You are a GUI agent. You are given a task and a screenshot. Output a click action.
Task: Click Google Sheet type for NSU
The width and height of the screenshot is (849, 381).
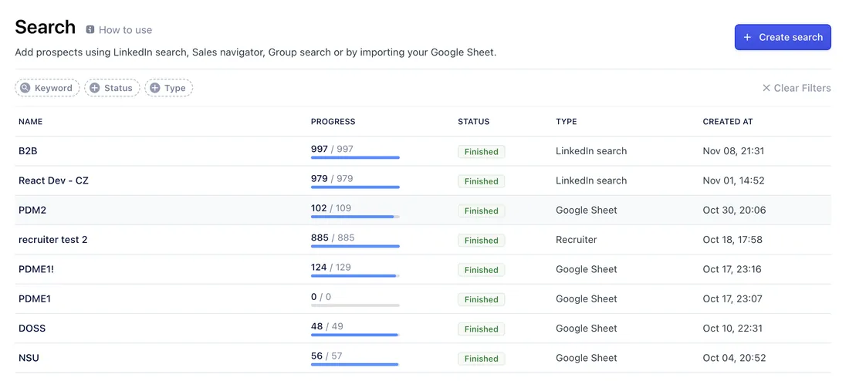tap(587, 358)
